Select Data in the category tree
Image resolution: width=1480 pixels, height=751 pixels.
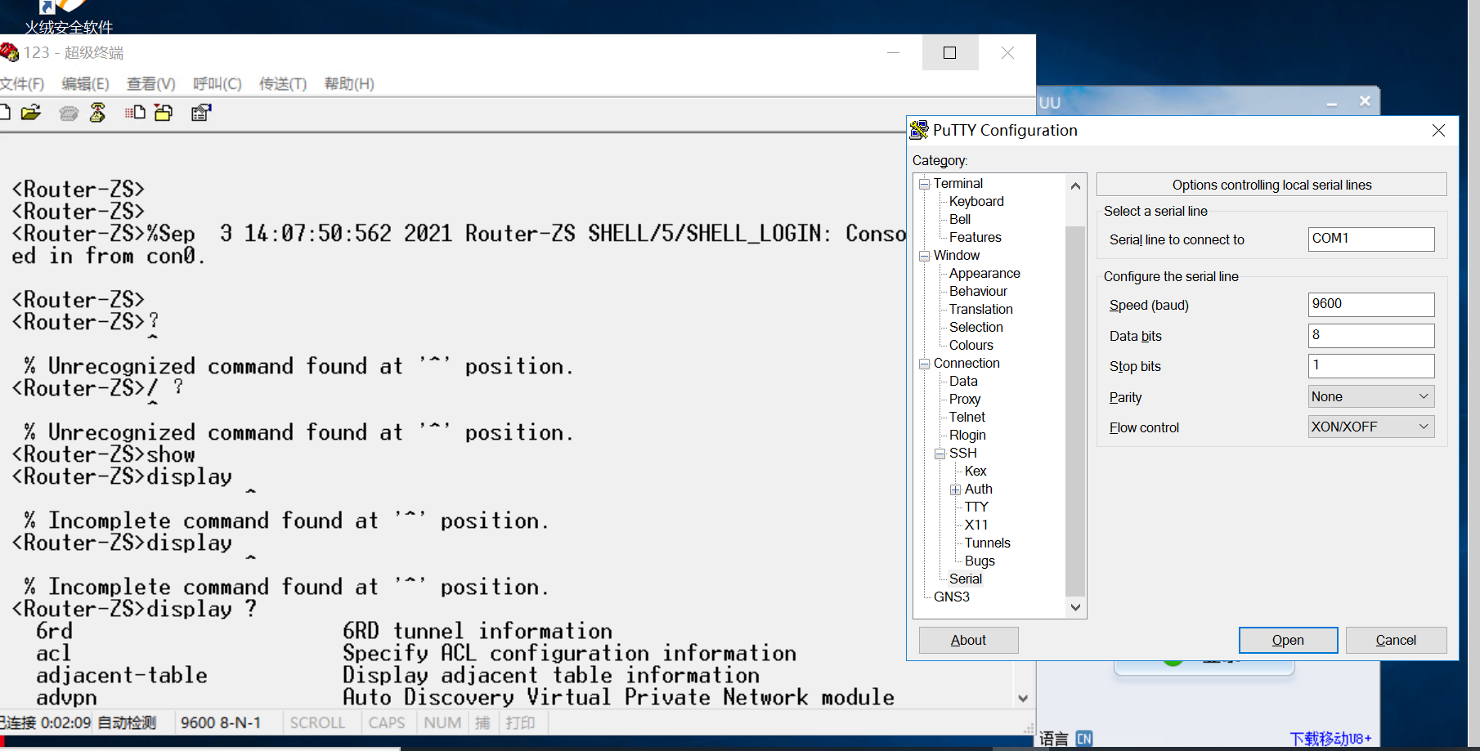tap(963, 382)
